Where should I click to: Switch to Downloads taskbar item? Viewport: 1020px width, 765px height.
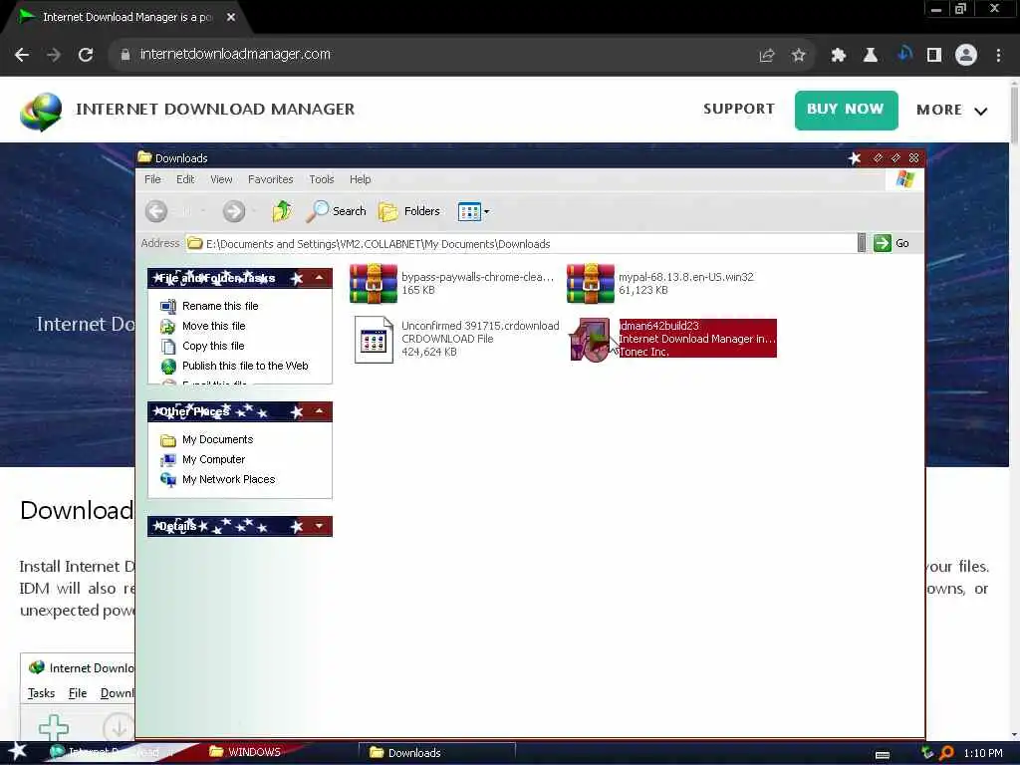point(436,753)
